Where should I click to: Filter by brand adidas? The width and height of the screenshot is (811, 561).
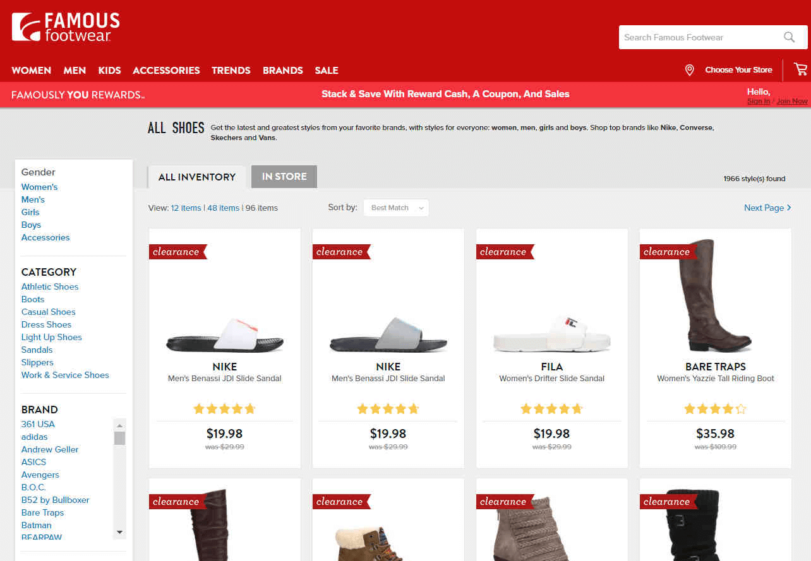point(34,437)
